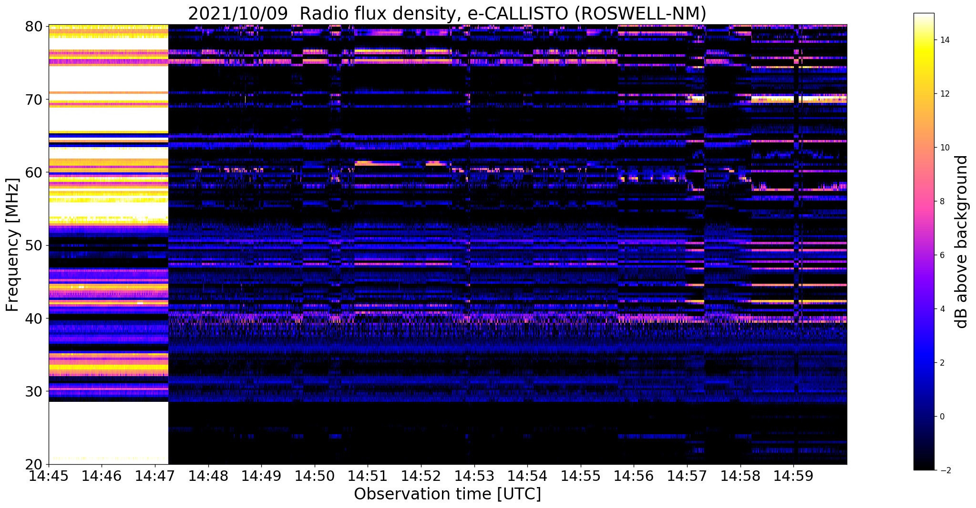Click the colorbar tick label 2
The image size is (976, 508).
click(942, 363)
